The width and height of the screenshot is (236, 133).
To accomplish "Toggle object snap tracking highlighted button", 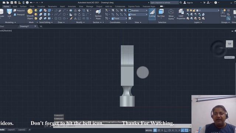I will pos(183,130).
